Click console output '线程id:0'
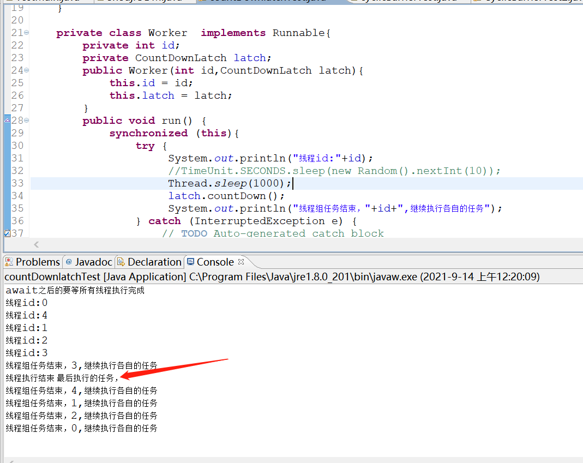 pos(26,303)
